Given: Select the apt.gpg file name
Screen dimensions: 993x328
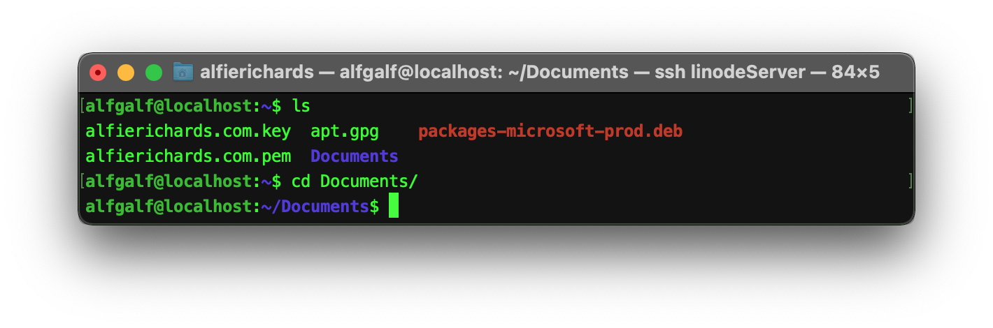Looking at the screenshot, I should pos(345,131).
